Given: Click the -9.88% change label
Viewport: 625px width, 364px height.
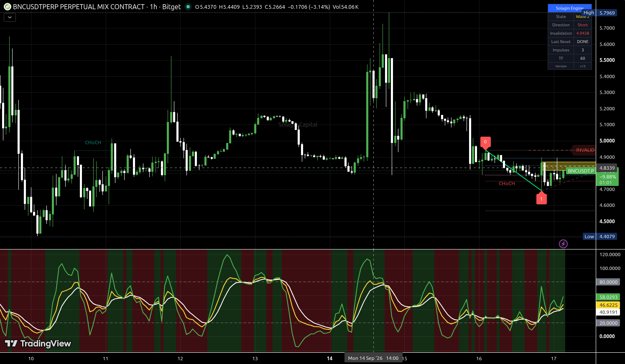Looking at the screenshot, I should [607, 177].
